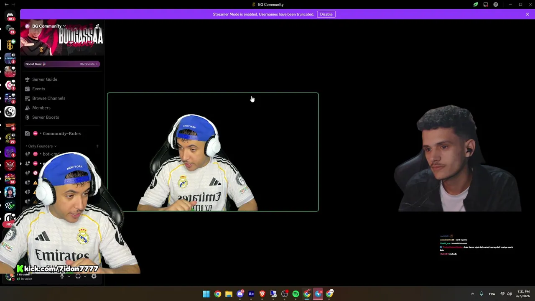Viewport: 535px width, 301px height.
Task: Open Discord direct messages home icon
Action: (x=10, y=16)
